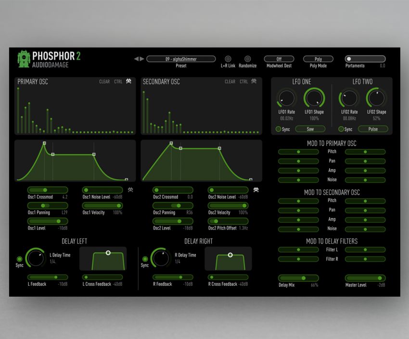Toggle LFO Two Sync
The height and width of the screenshot is (339, 409).
(x=341, y=129)
